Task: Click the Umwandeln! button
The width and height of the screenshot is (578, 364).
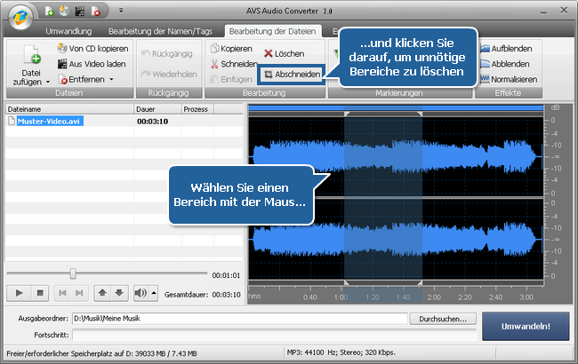Action: click(526, 326)
